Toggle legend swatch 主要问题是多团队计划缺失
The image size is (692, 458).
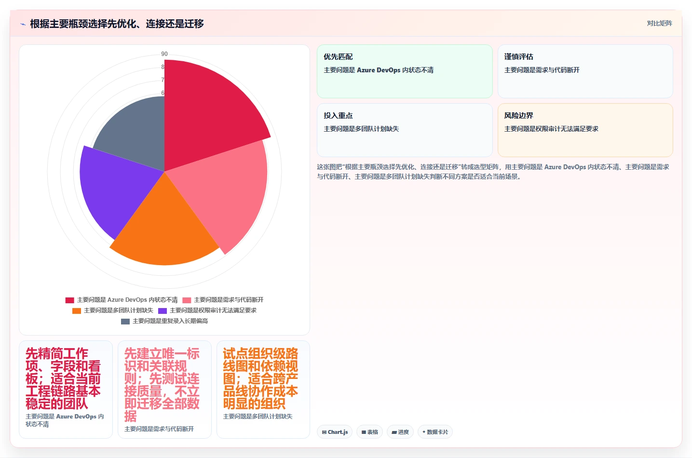(x=77, y=310)
